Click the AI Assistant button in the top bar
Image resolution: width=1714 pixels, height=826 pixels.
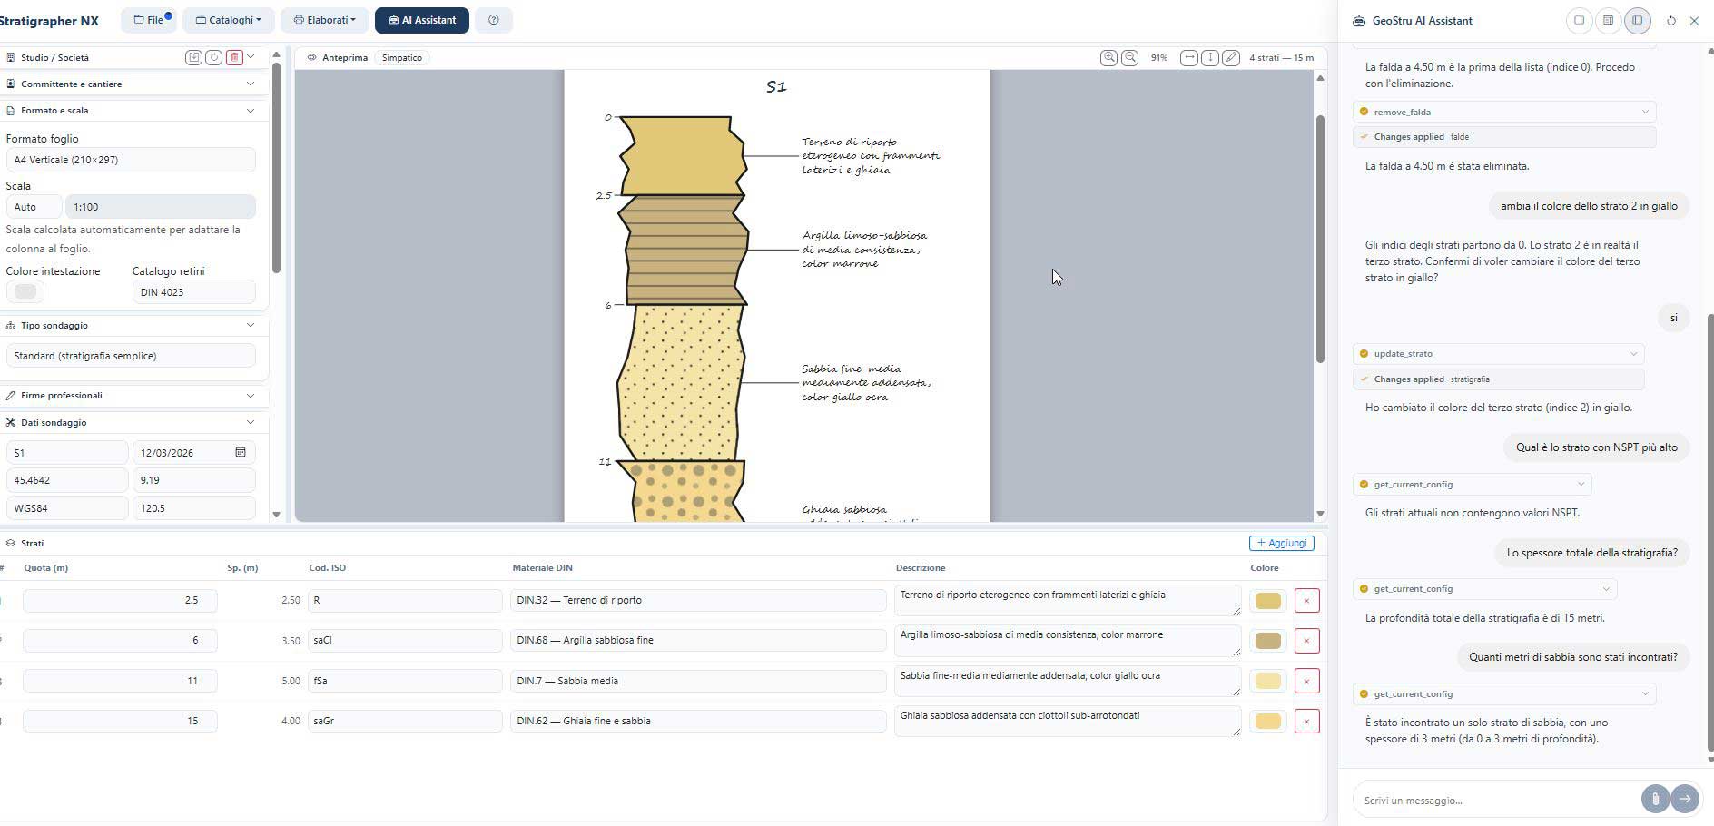421,19
